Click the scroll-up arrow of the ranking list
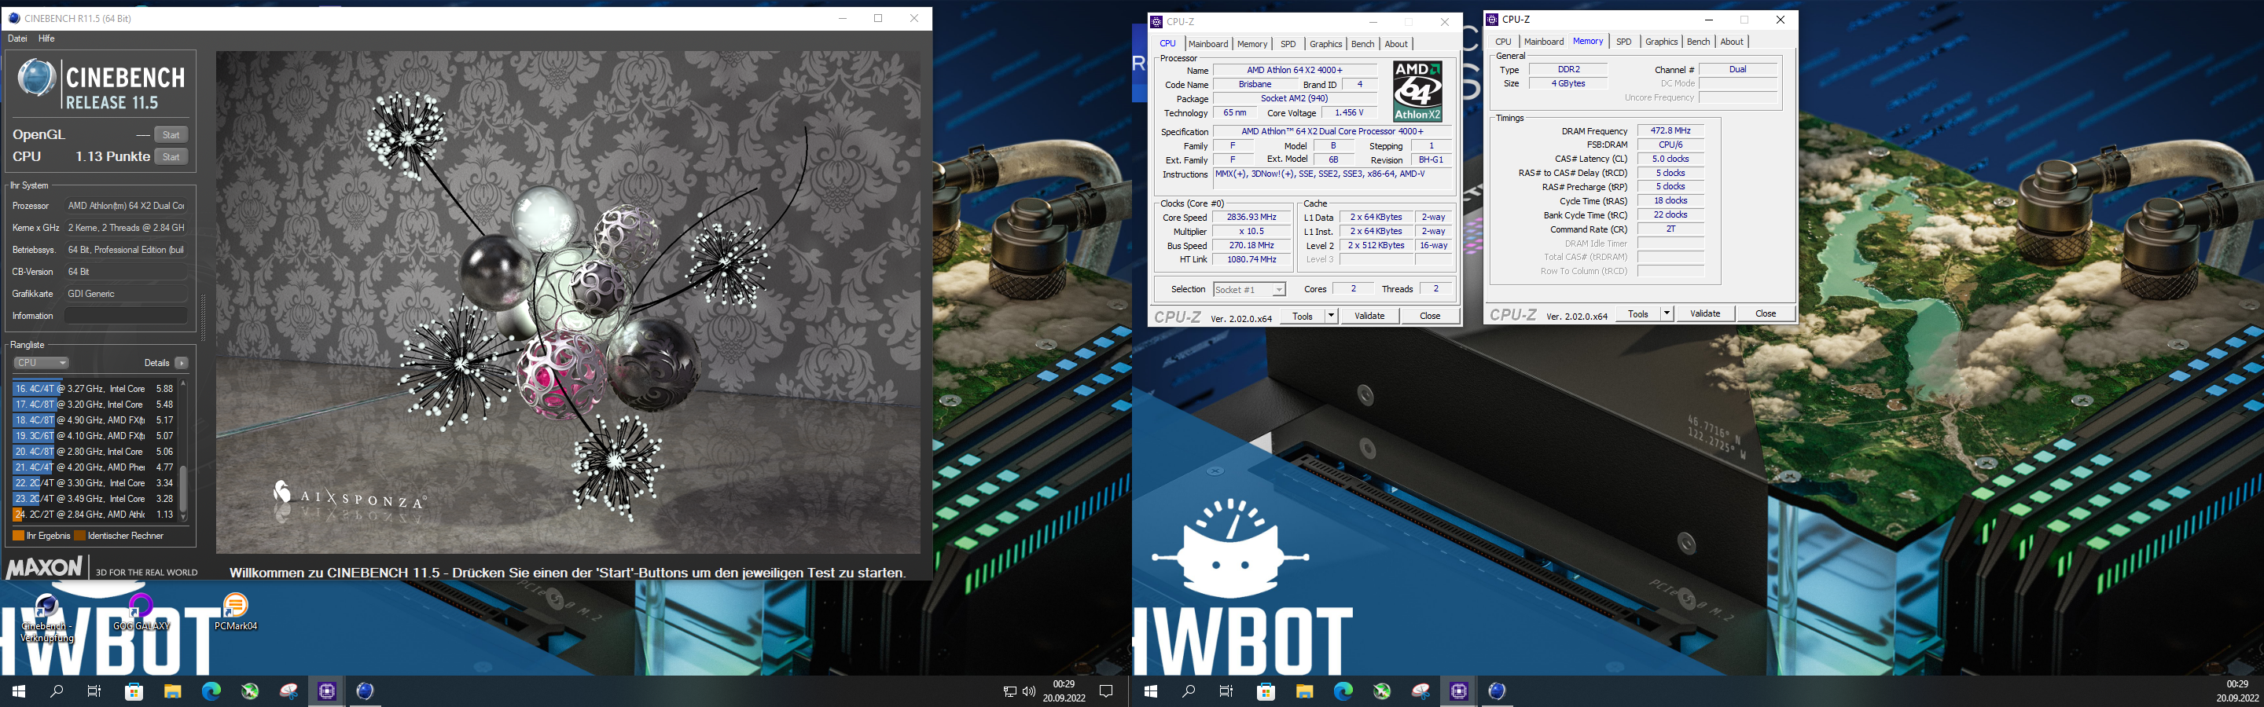This screenshot has height=707, width=2264. pos(183,384)
